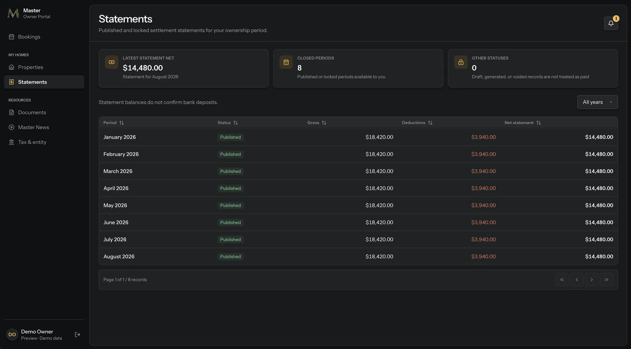This screenshot has width=631, height=349.
Task: Open the May 2026 statement row
Action: point(358,205)
